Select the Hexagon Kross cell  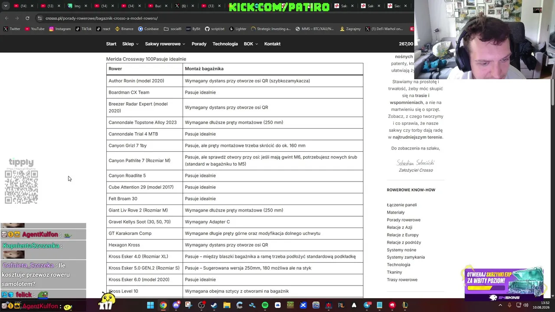(x=144, y=245)
